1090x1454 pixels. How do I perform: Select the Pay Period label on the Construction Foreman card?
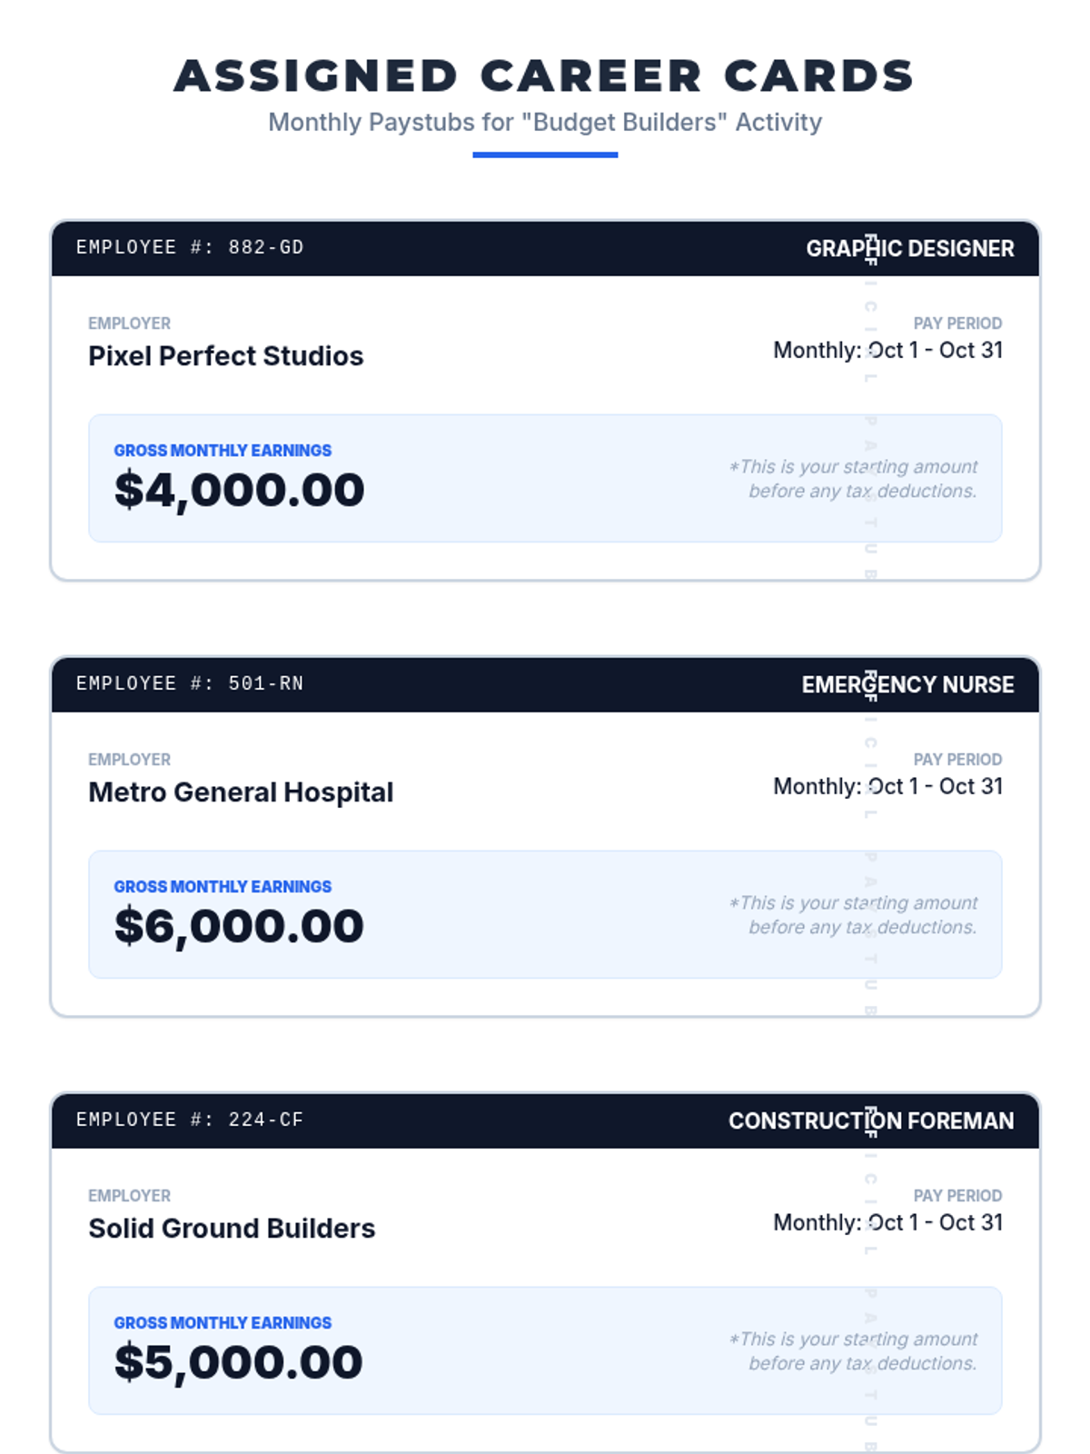957,1195
